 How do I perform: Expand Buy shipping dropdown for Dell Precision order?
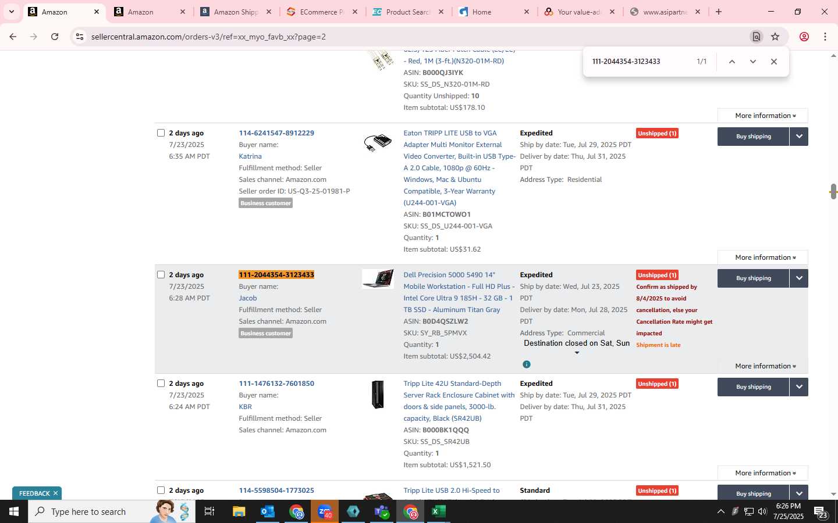799,278
